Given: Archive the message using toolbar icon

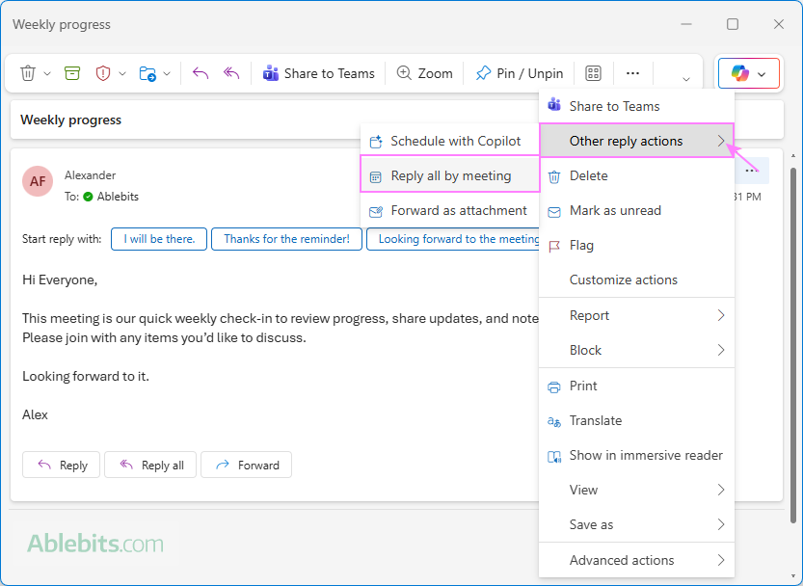Looking at the screenshot, I should click(x=71, y=72).
